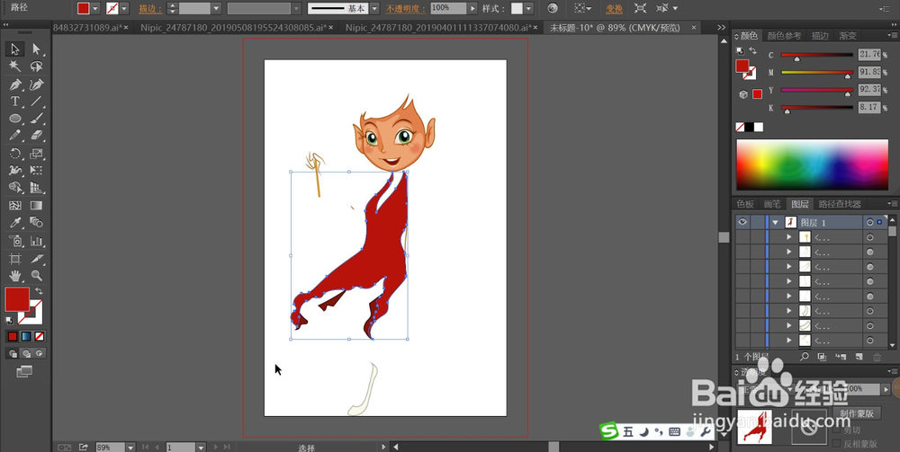
Task: Open zoom level 89% dropdown
Action: click(130, 448)
